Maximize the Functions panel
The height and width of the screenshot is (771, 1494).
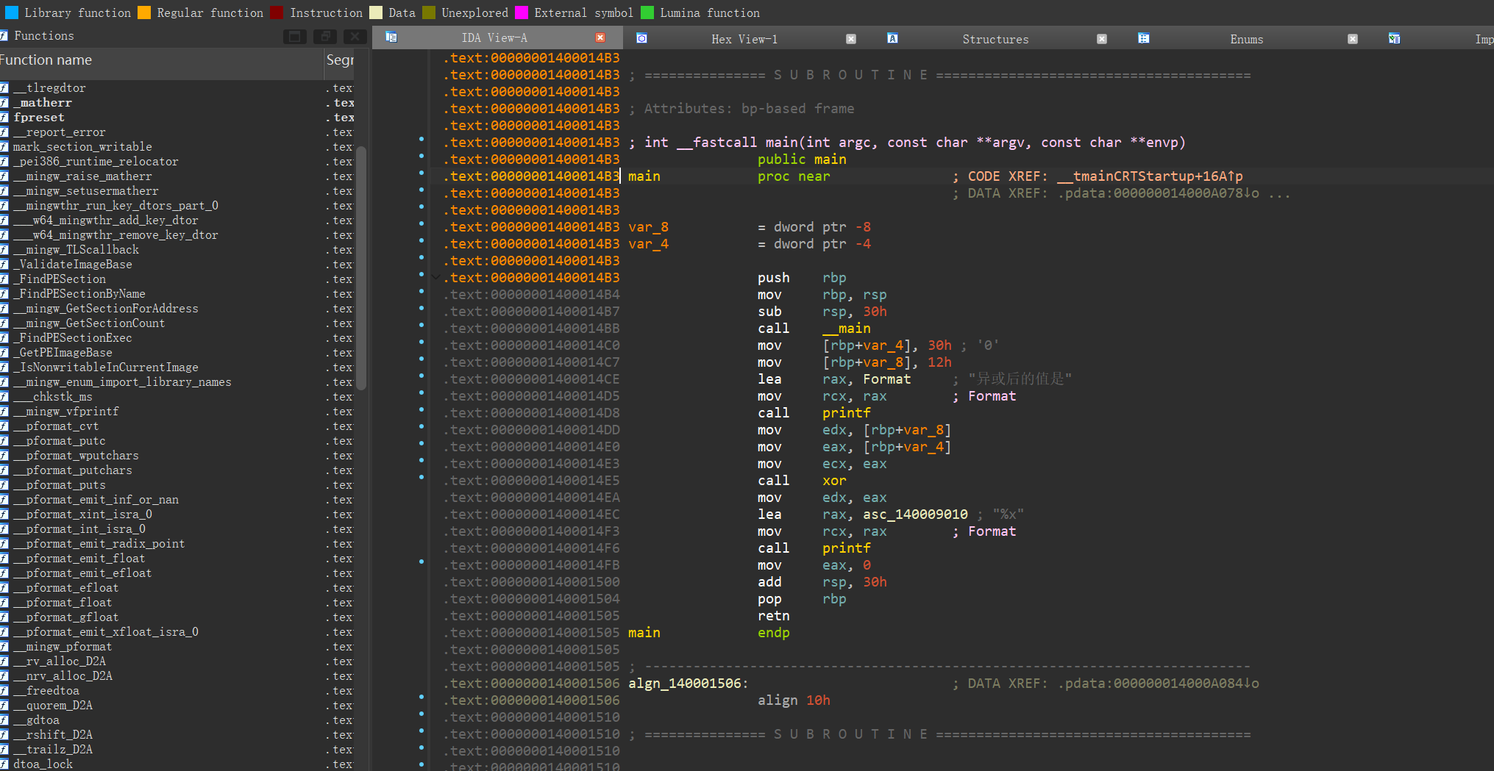click(x=294, y=36)
